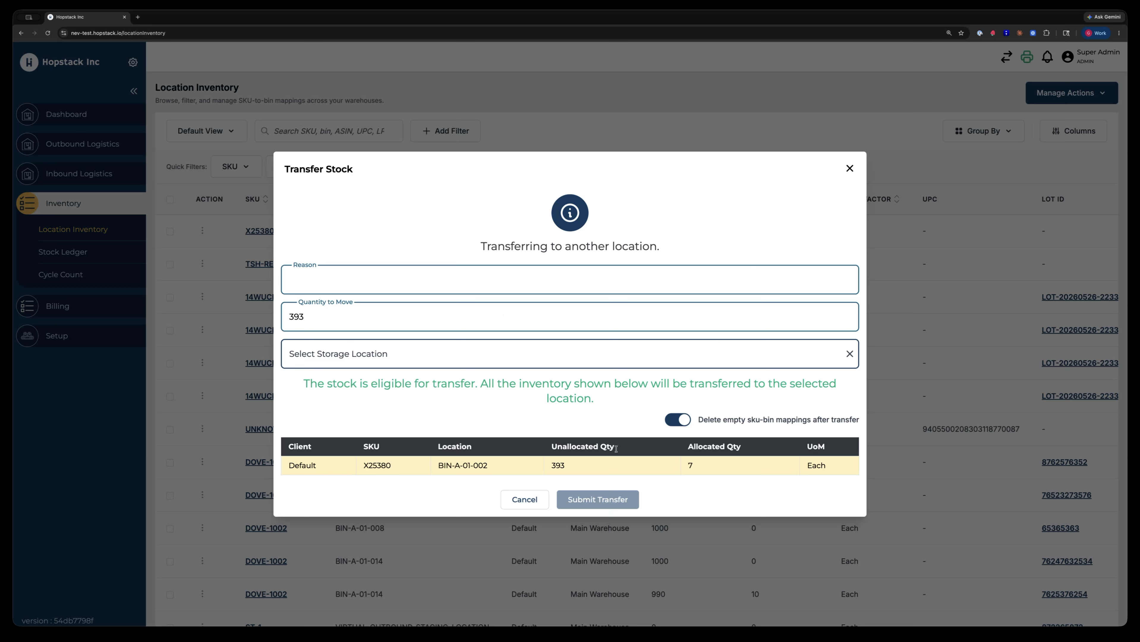Sort by the SKU column arrows
Screen dimensions: 1140x642
265,199
